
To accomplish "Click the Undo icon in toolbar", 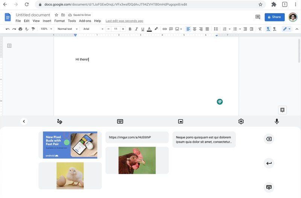I will (x=8, y=29).
